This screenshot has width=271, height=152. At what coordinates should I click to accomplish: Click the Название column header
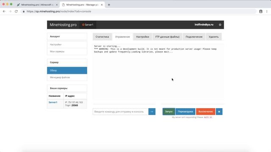coord(55,96)
